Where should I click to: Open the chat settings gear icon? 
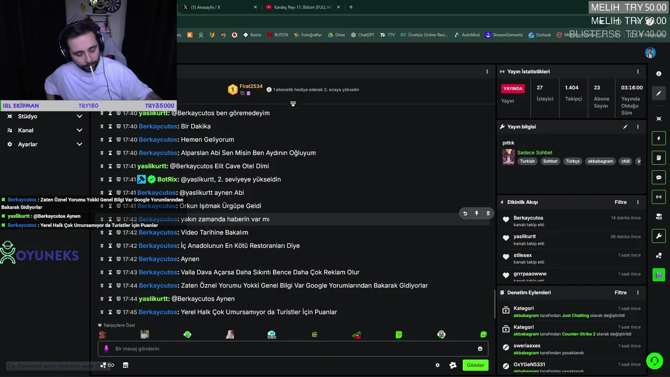[438, 365]
